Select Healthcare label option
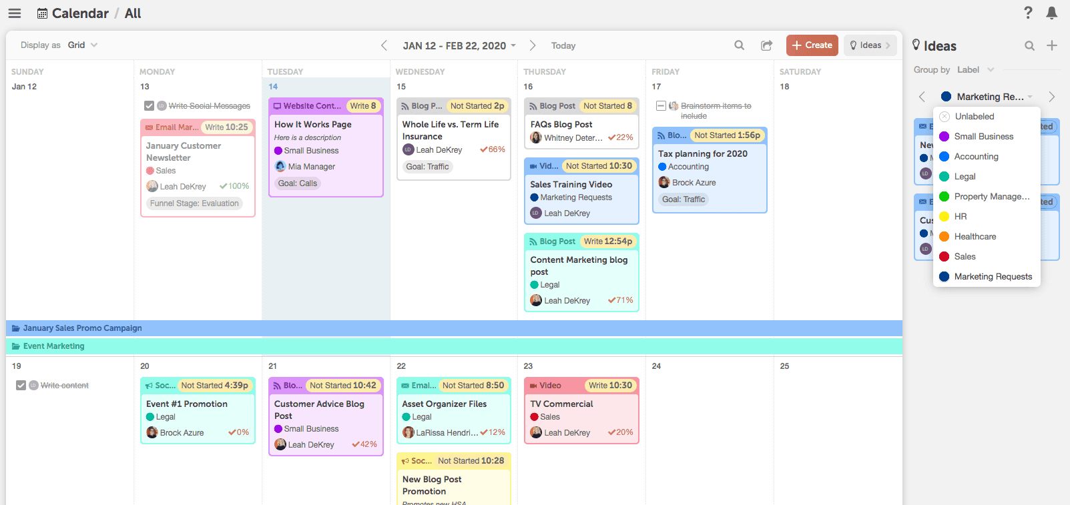Viewport: 1070px width, 505px height. point(987,236)
